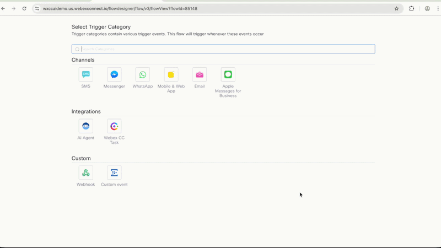Focus the Search Categories input field

click(x=223, y=49)
